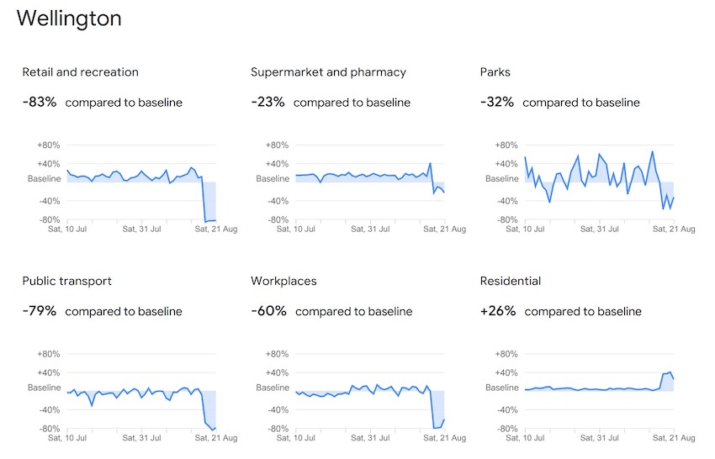This screenshot has height=459, width=715.
Task: Click the Residential line chart
Action: [x=599, y=390]
